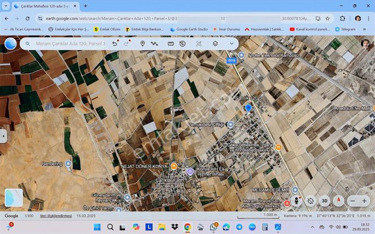Click the Add placemark pin tool
375x234 pixels.
142,43
